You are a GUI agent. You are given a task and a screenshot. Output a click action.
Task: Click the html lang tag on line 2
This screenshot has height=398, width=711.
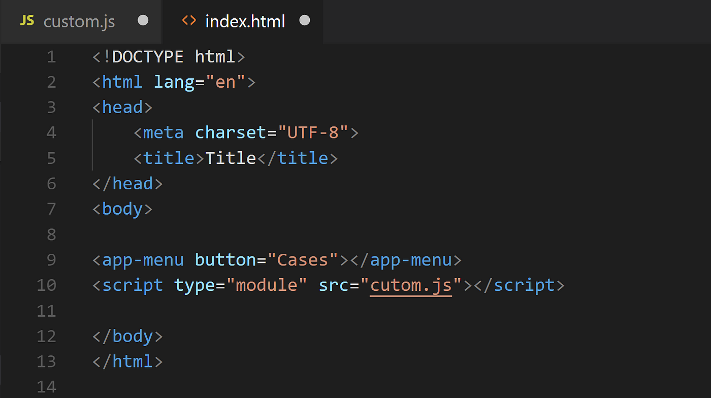pos(174,82)
